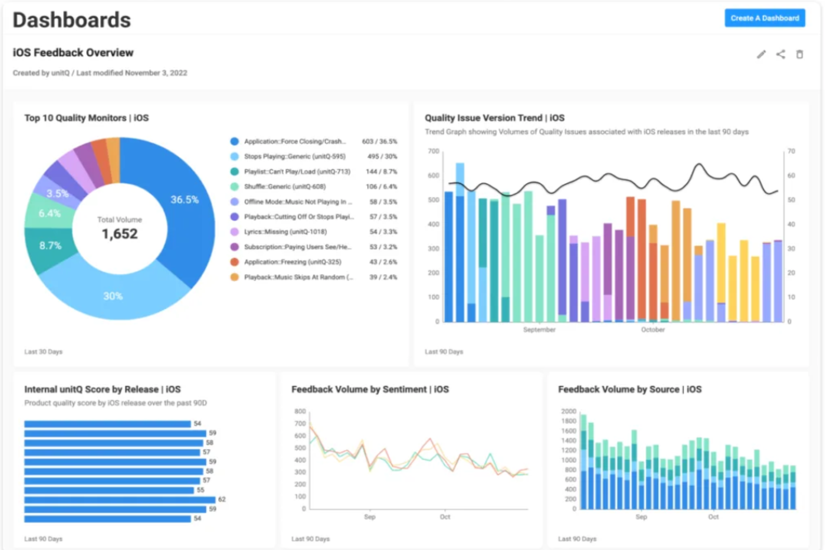Image resolution: width=825 pixels, height=550 pixels.
Task: Select the Playlist::Can't Play/Load legend dot
Action: (x=234, y=171)
